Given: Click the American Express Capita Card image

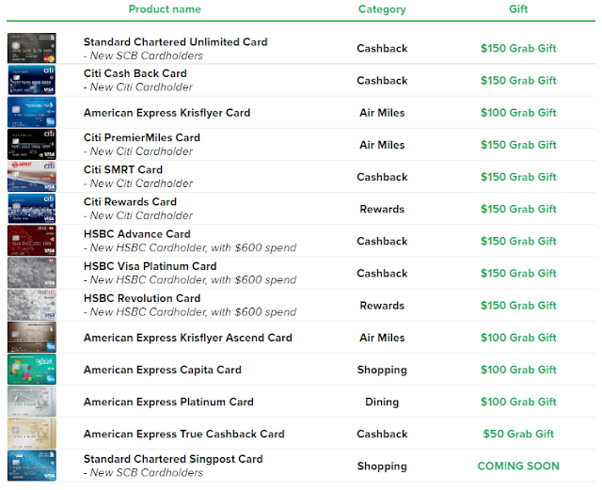Looking at the screenshot, I should tap(31, 369).
